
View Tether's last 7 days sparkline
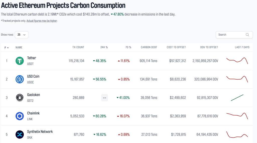tap(237, 61)
